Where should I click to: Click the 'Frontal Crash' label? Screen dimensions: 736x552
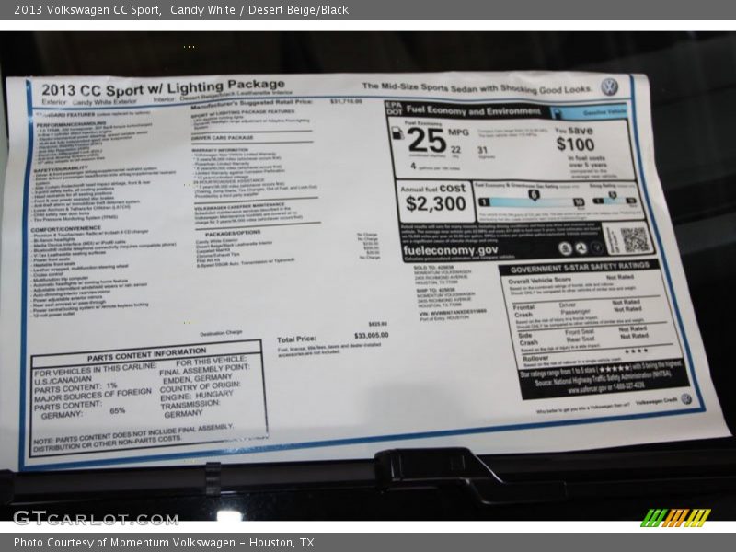523,311
